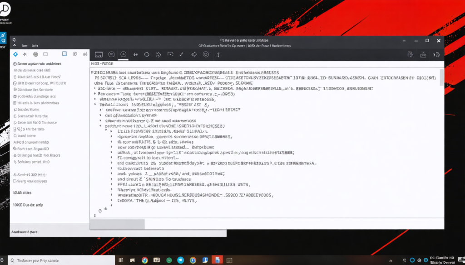Click the blue outlined square icon in left panel

tap(64, 54)
